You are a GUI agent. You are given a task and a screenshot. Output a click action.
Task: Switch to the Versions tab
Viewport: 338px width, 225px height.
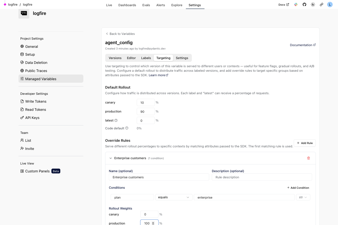click(115, 58)
